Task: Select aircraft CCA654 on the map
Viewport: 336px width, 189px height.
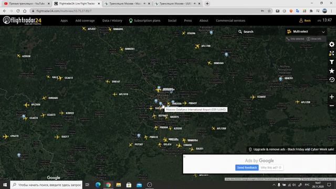Action: (x=253, y=97)
